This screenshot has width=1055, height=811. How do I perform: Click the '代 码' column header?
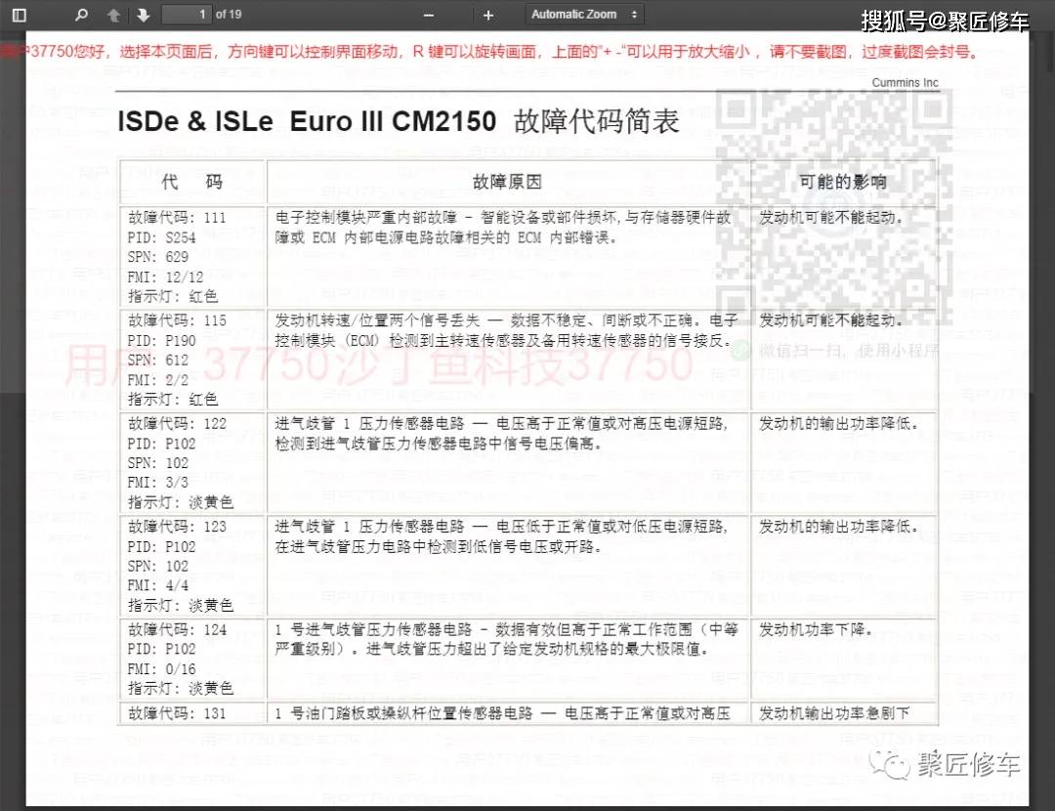(192, 182)
